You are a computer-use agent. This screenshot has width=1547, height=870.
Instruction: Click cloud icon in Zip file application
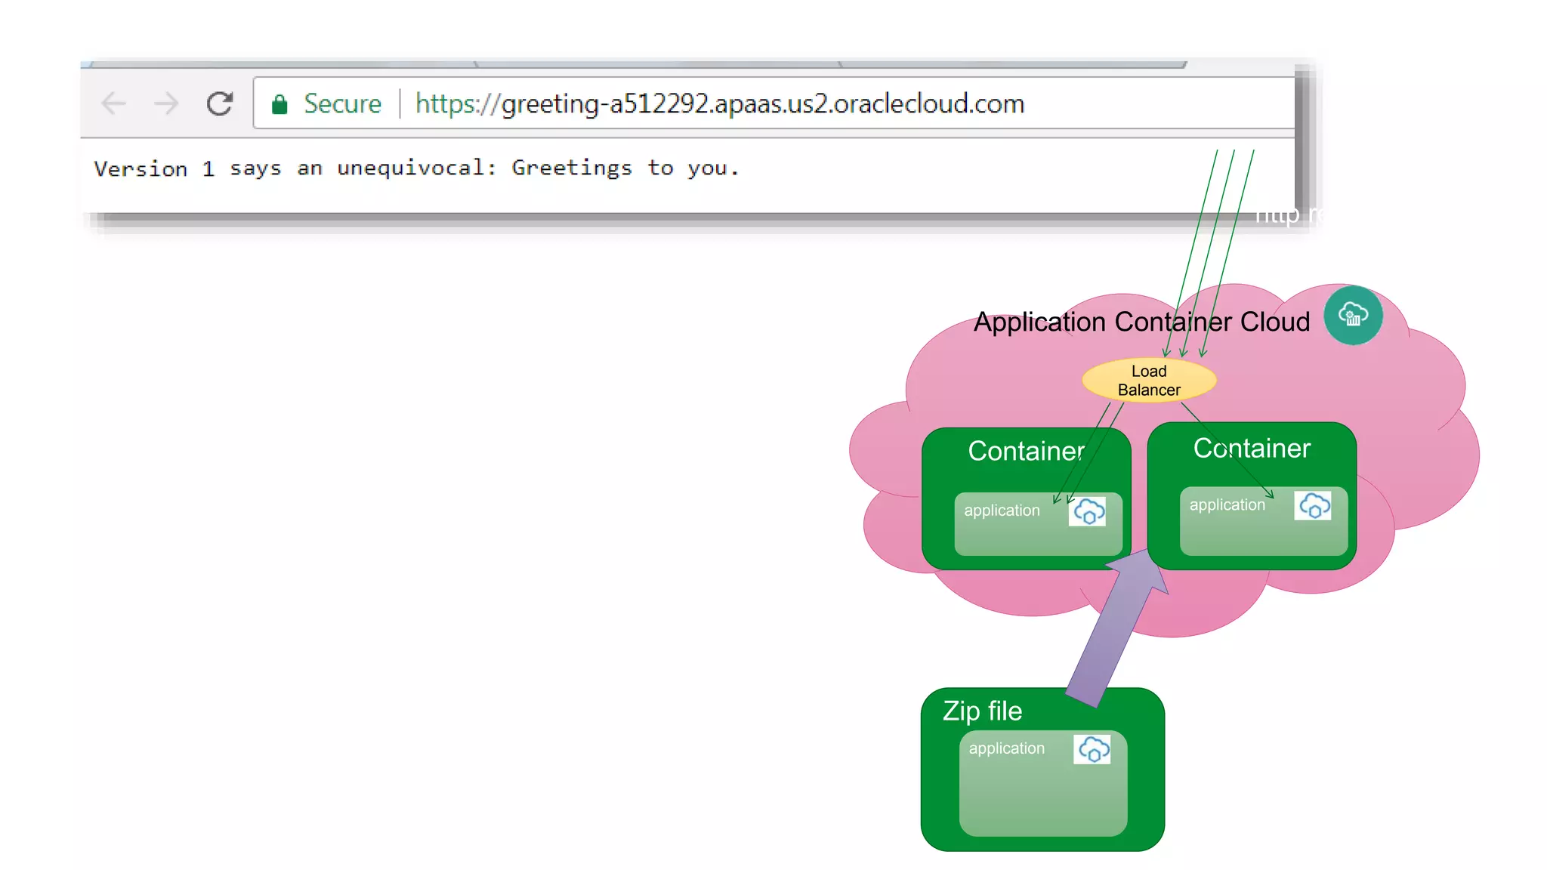pyautogui.click(x=1092, y=749)
